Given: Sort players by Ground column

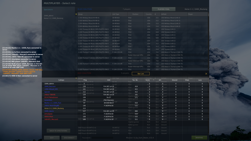Looking at the screenshot, I should coord(174,80).
